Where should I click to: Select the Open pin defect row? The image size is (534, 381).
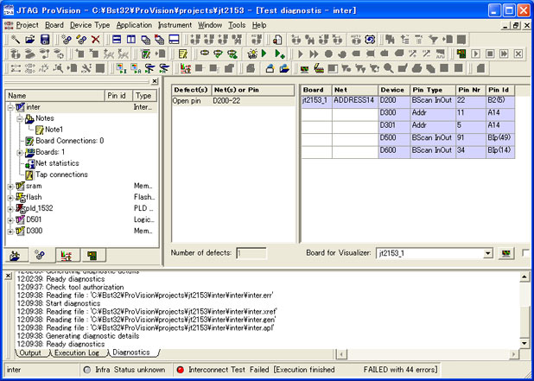[x=188, y=101]
